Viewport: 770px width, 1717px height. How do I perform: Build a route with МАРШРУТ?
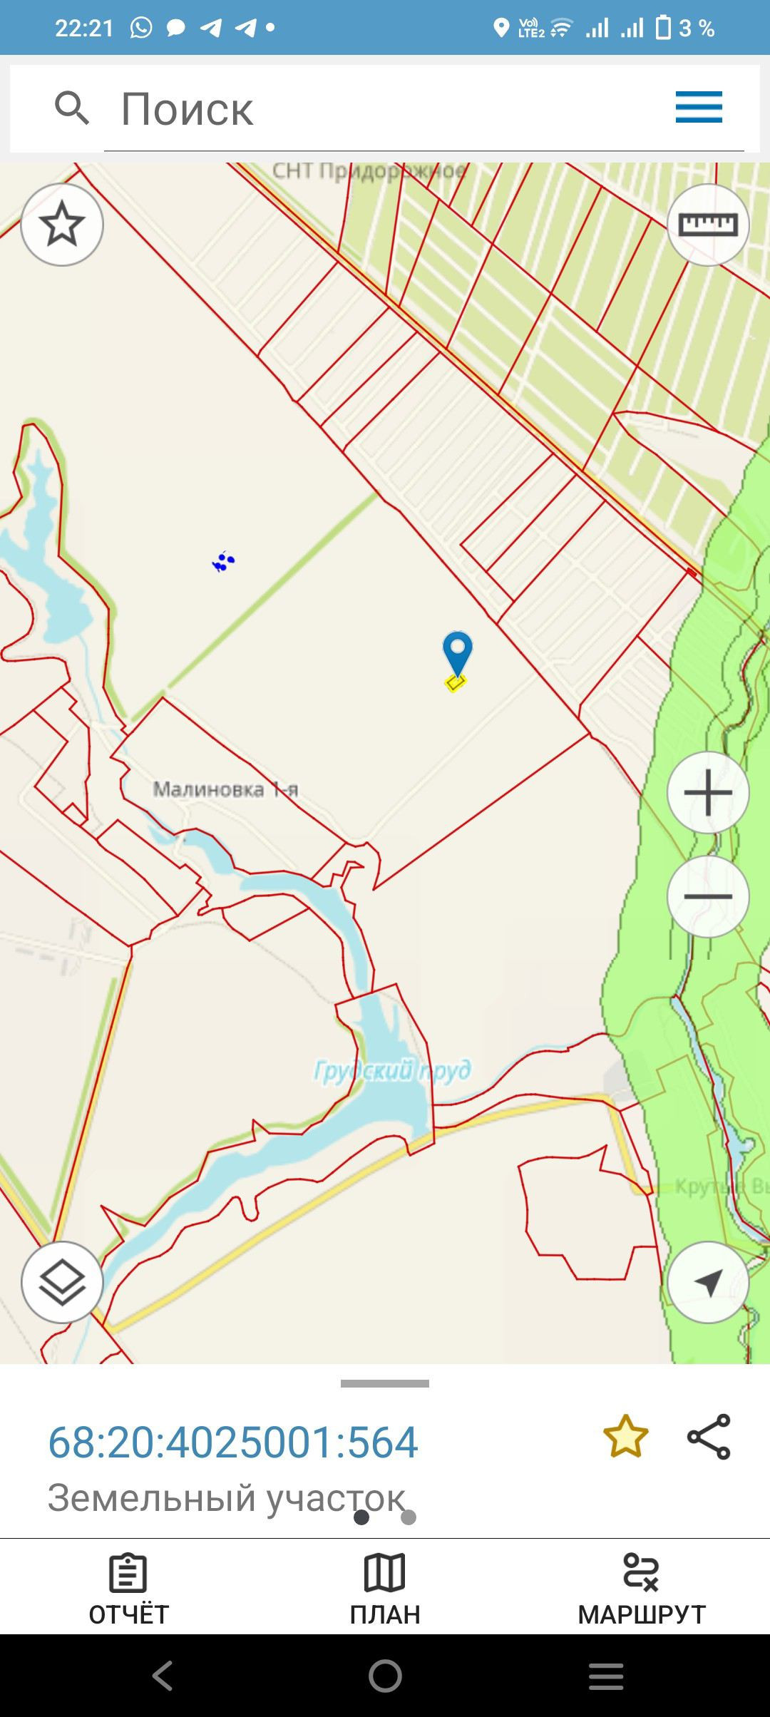[642, 1590]
